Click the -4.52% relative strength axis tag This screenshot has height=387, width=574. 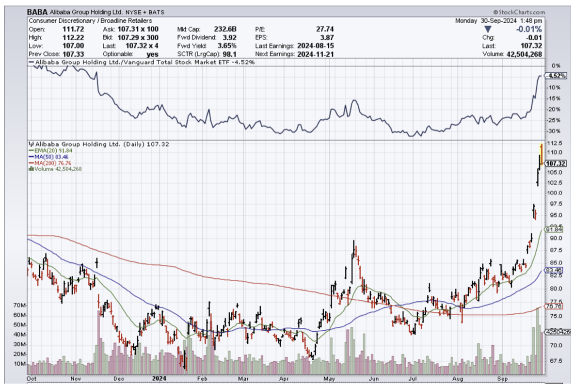click(x=556, y=76)
